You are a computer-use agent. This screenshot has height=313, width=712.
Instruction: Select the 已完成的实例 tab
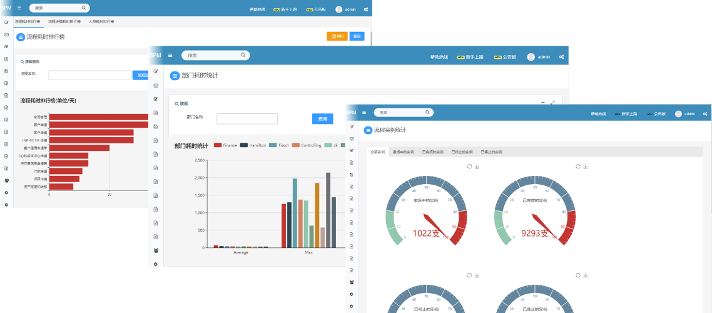pyautogui.click(x=432, y=152)
